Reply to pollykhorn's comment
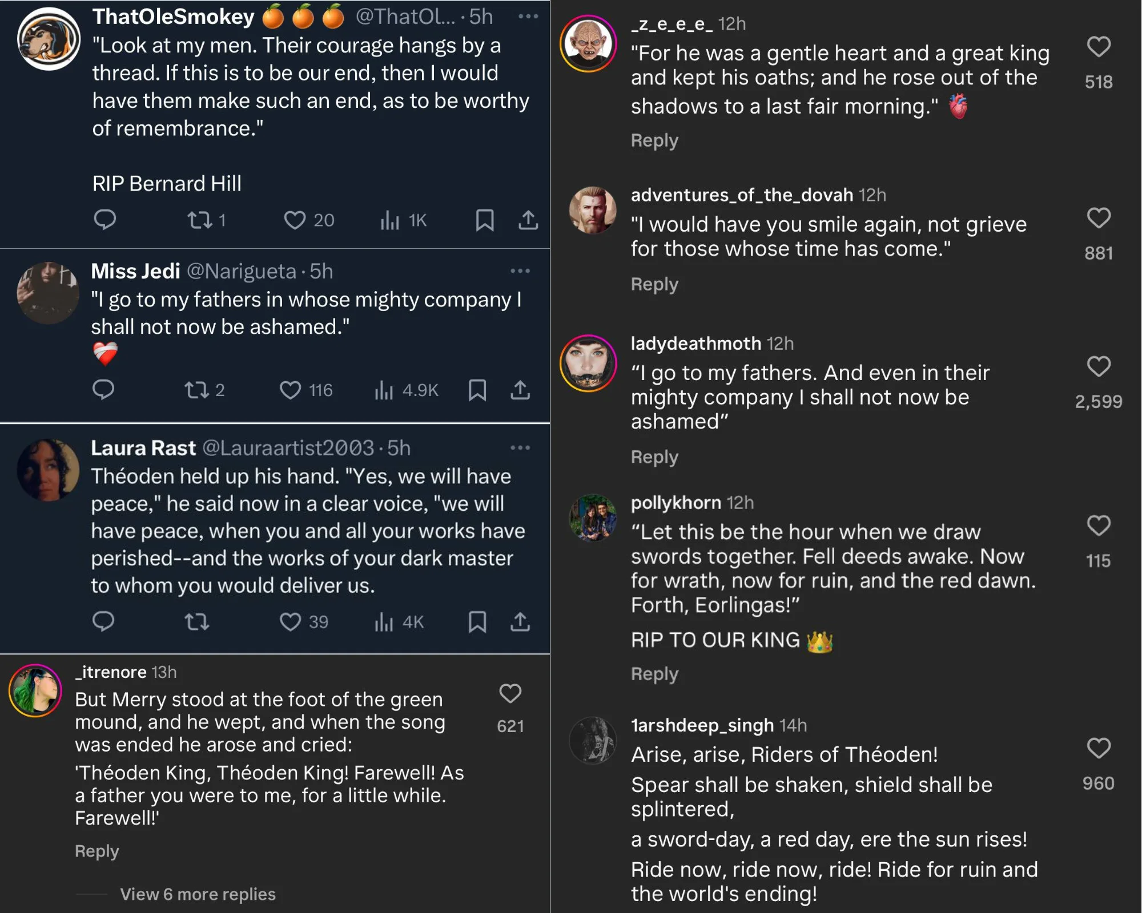This screenshot has width=1142, height=913. 654,674
